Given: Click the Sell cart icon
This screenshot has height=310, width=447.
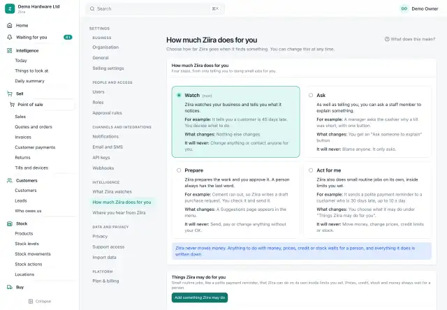Looking at the screenshot, I should coord(9,94).
